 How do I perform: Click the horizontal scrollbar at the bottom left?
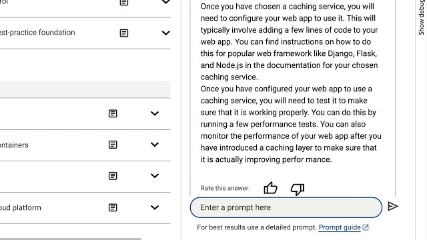click(x=71, y=239)
